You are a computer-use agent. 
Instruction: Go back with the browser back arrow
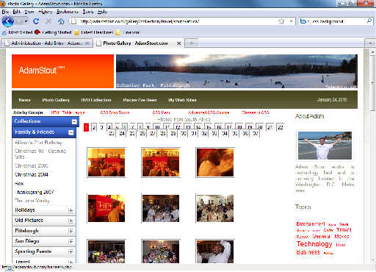[8, 21]
